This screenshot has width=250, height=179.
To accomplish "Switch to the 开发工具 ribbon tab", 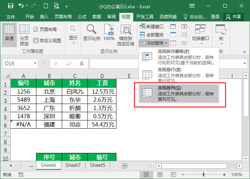I will pyautogui.click(x=145, y=16).
